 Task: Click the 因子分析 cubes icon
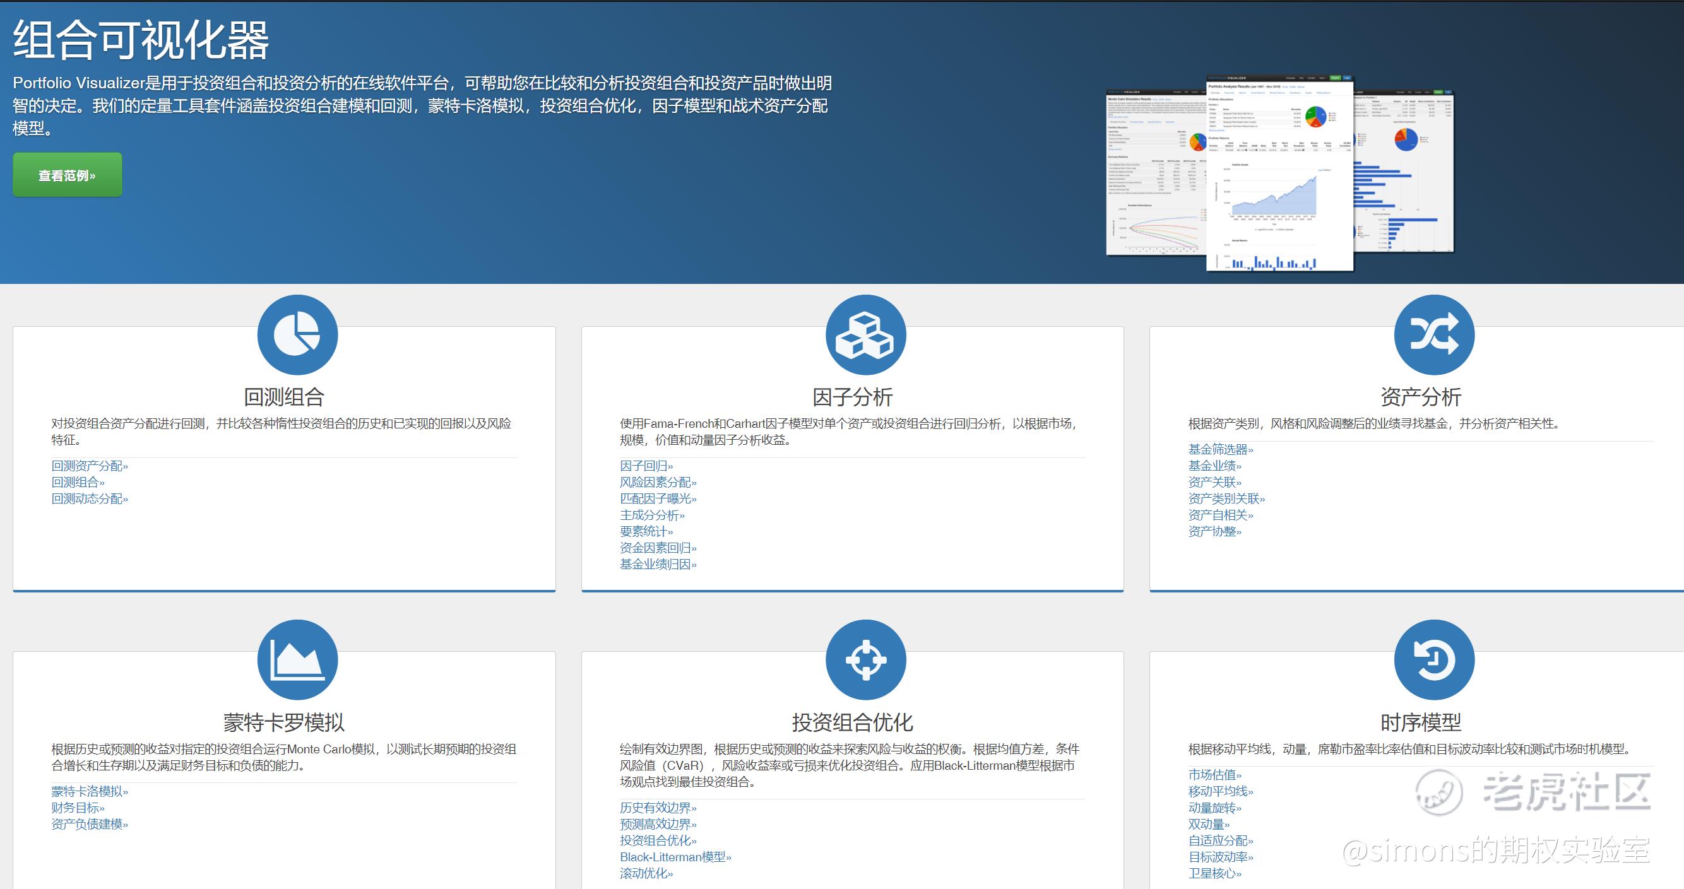[865, 334]
